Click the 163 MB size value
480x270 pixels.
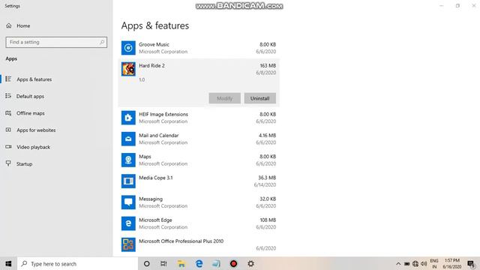point(268,65)
